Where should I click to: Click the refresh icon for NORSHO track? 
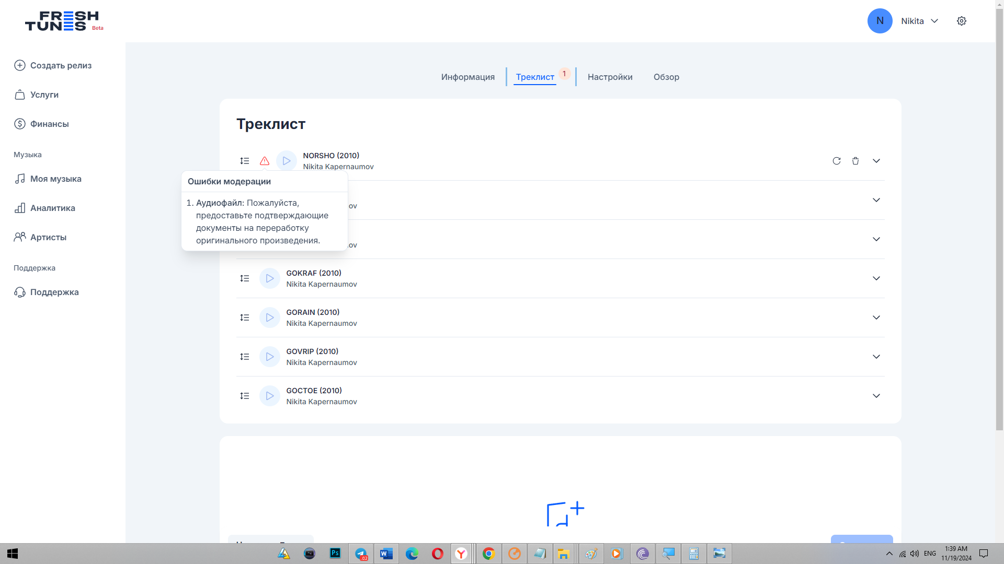(837, 161)
